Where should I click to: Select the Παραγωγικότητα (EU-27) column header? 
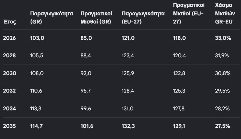tap(143, 17)
